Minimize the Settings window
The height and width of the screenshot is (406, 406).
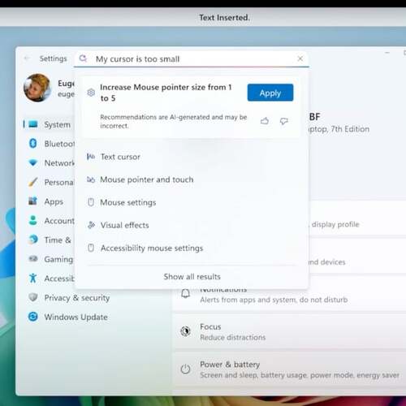(x=387, y=53)
